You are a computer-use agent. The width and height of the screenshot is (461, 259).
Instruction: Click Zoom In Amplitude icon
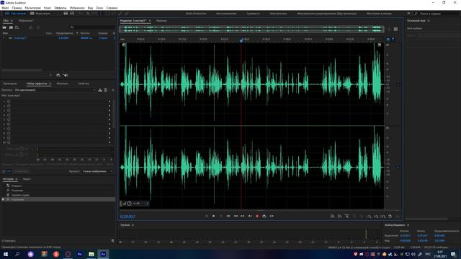click(x=332, y=217)
